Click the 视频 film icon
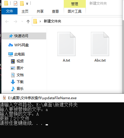The image size is (124, 138). pyautogui.click(x=13, y=61)
